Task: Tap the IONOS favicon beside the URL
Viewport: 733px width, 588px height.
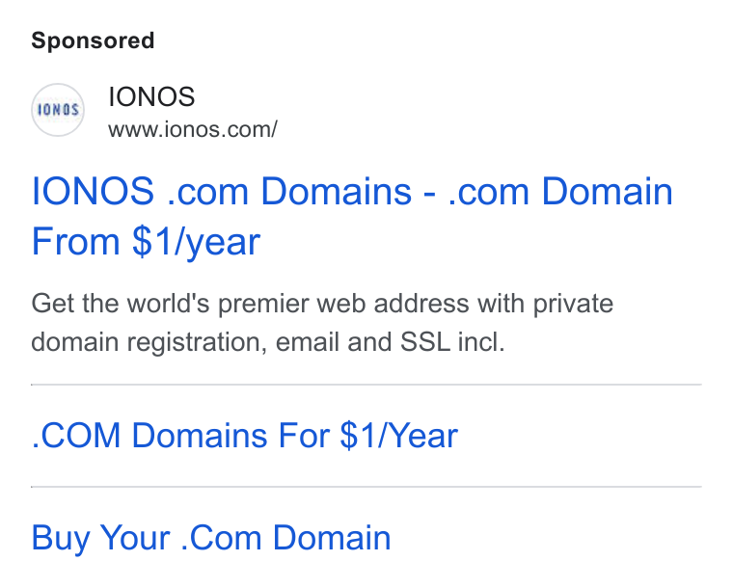Action: pyautogui.click(x=58, y=110)
